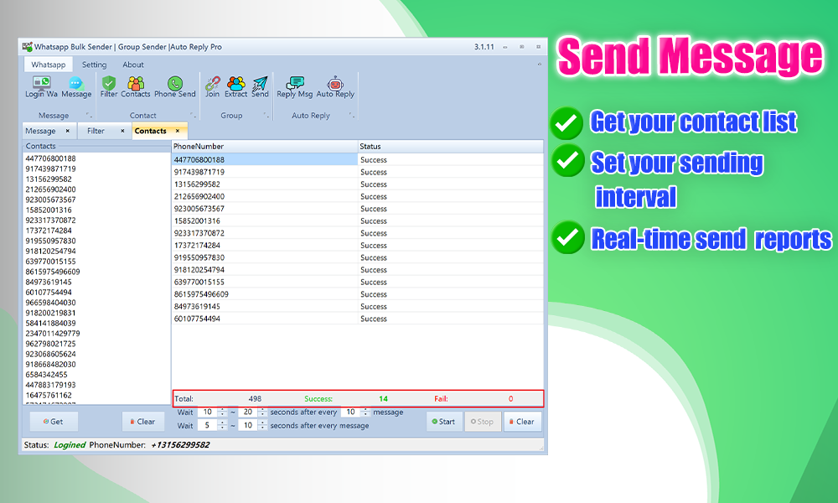Click the Status column header
The height and width of the screenshot is (503, 838).
pos(451,147)
